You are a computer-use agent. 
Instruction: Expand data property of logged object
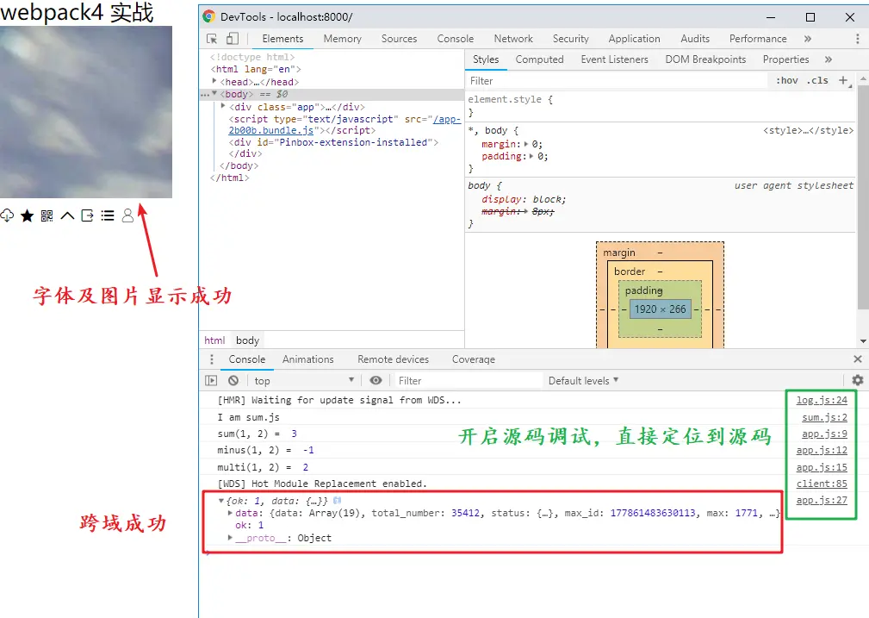(230, 513)
